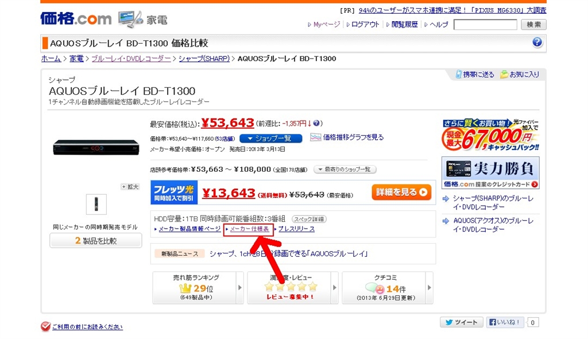
Task: Open ご利用の前にお読みください link
Action: [x=87, y=326]
